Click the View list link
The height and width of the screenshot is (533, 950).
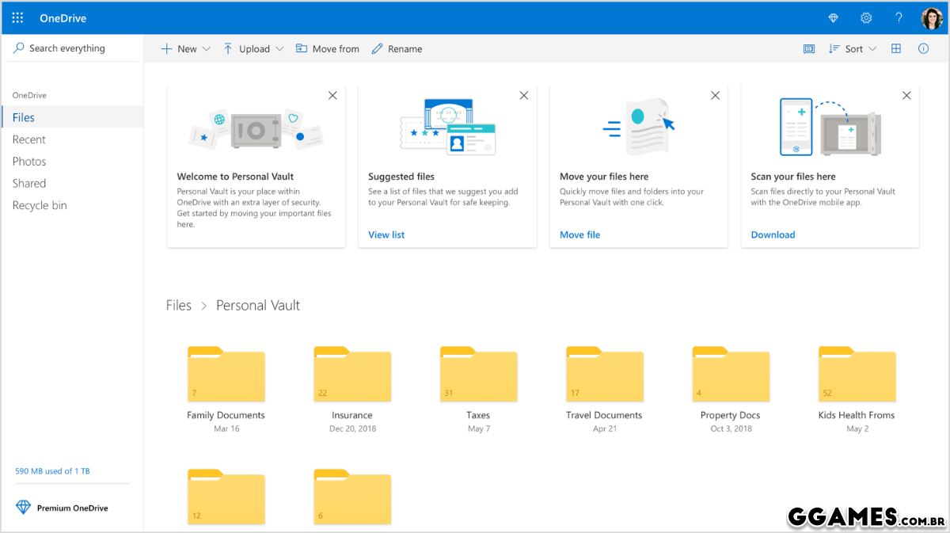[x=386, y=234]
